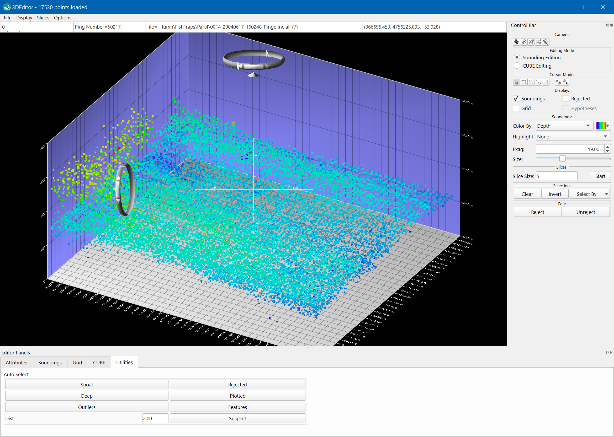Screen dimensions: 614x437
Task: Select the rectangle selection cursor mode
Action: point(524,82)
